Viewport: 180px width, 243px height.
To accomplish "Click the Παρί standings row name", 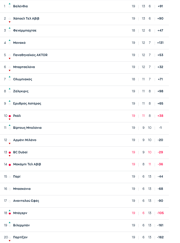I will [17, 176].
